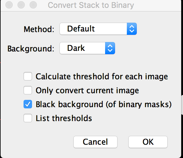Minimize the dialog using the middle window button
Viewport: 183px width, 158px height.
(x=21, y=5)
